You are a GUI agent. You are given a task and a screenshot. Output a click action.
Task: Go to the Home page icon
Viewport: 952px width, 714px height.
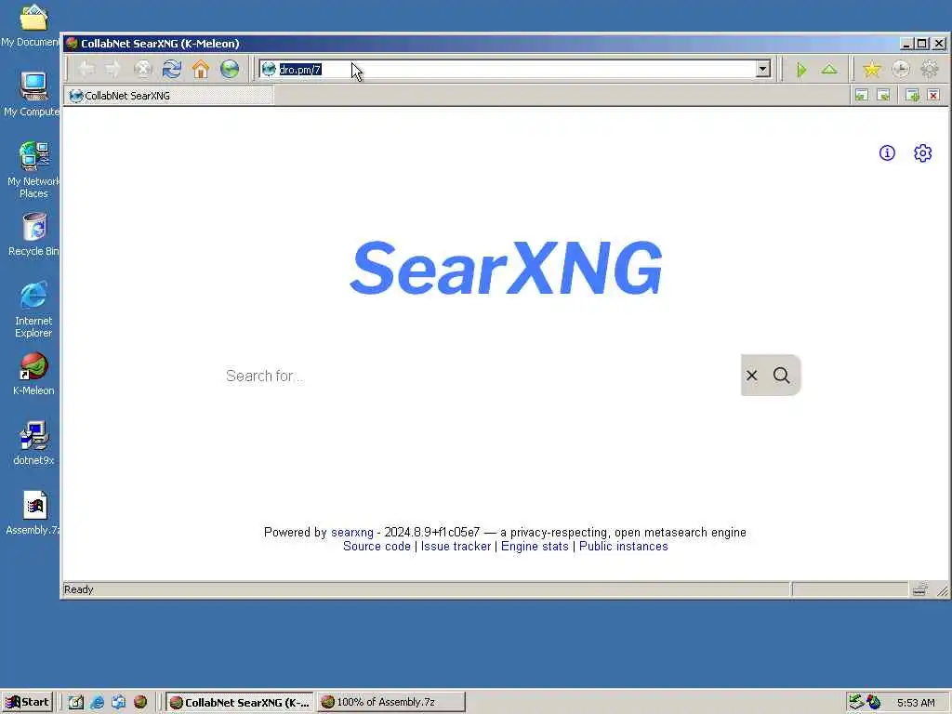point(201,69)
